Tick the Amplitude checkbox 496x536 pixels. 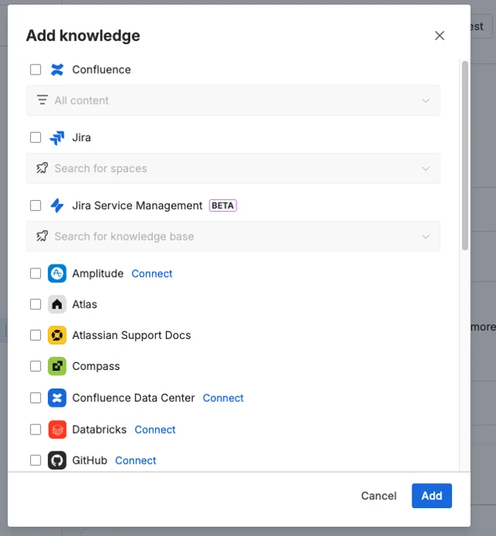click(36, 274)
